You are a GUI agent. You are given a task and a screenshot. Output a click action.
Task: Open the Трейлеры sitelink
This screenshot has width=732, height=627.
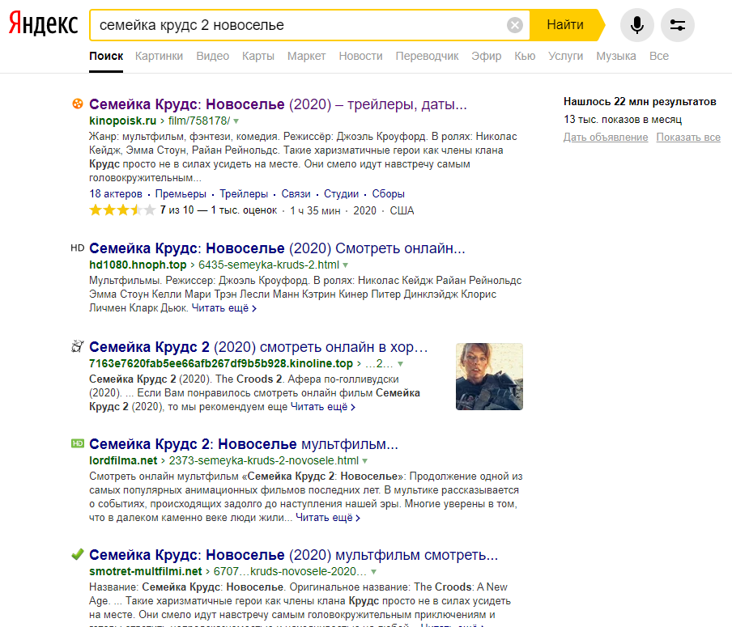coord(244,193)
